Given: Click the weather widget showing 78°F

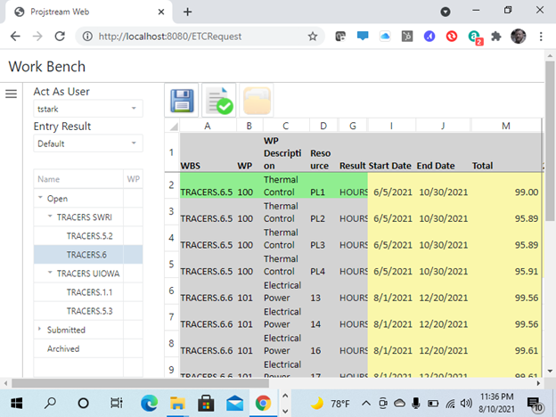Looking at the screenshot, I should coord(330,403).
